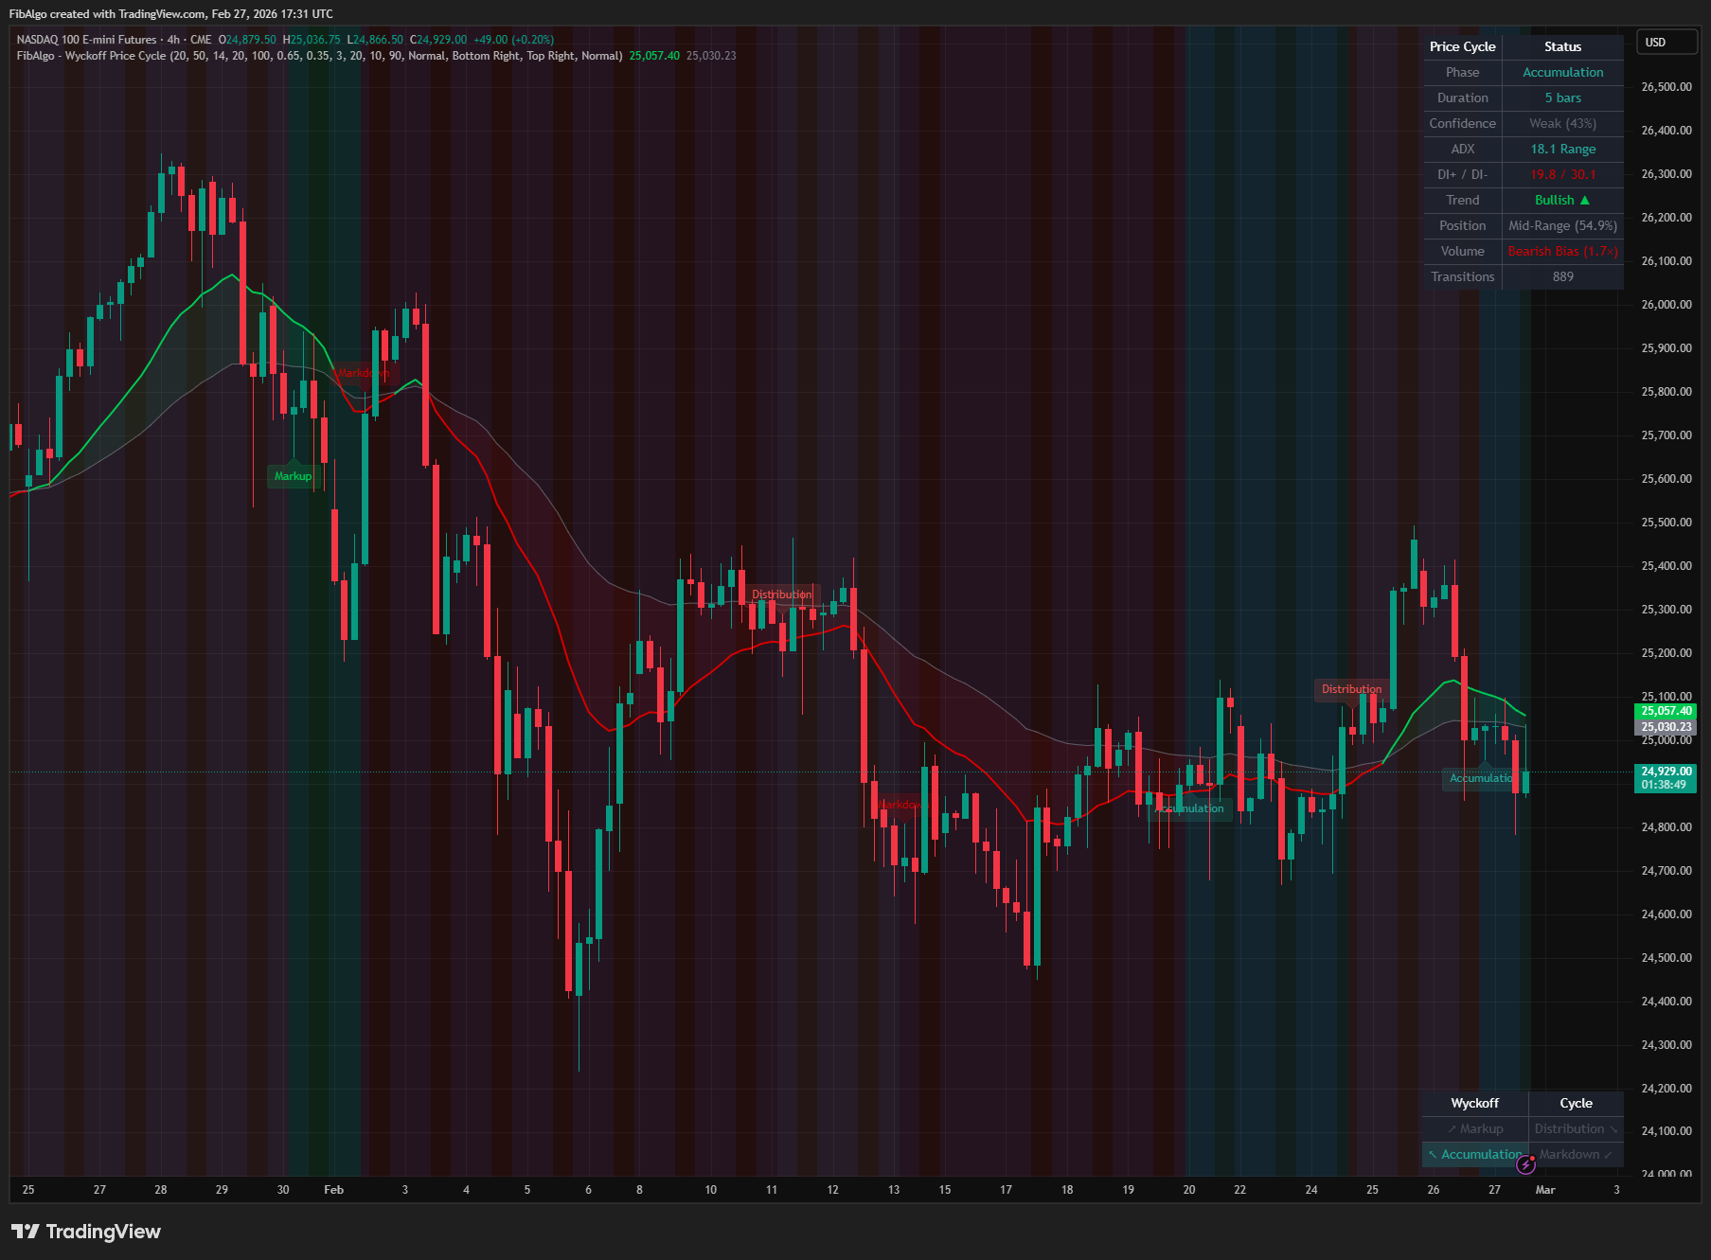Click the green current price swatch 25,057.40
Viewport: 1711px width, 1260px height.
tap(1665, 710)
